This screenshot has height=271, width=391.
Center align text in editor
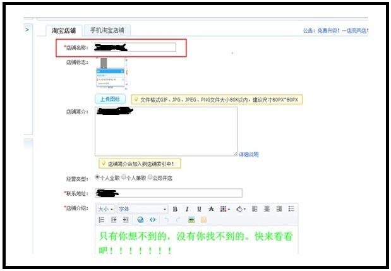[267, 208]
